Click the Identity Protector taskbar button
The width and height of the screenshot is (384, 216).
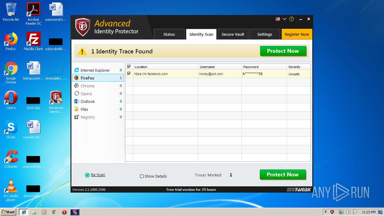[x=75, y=212]
